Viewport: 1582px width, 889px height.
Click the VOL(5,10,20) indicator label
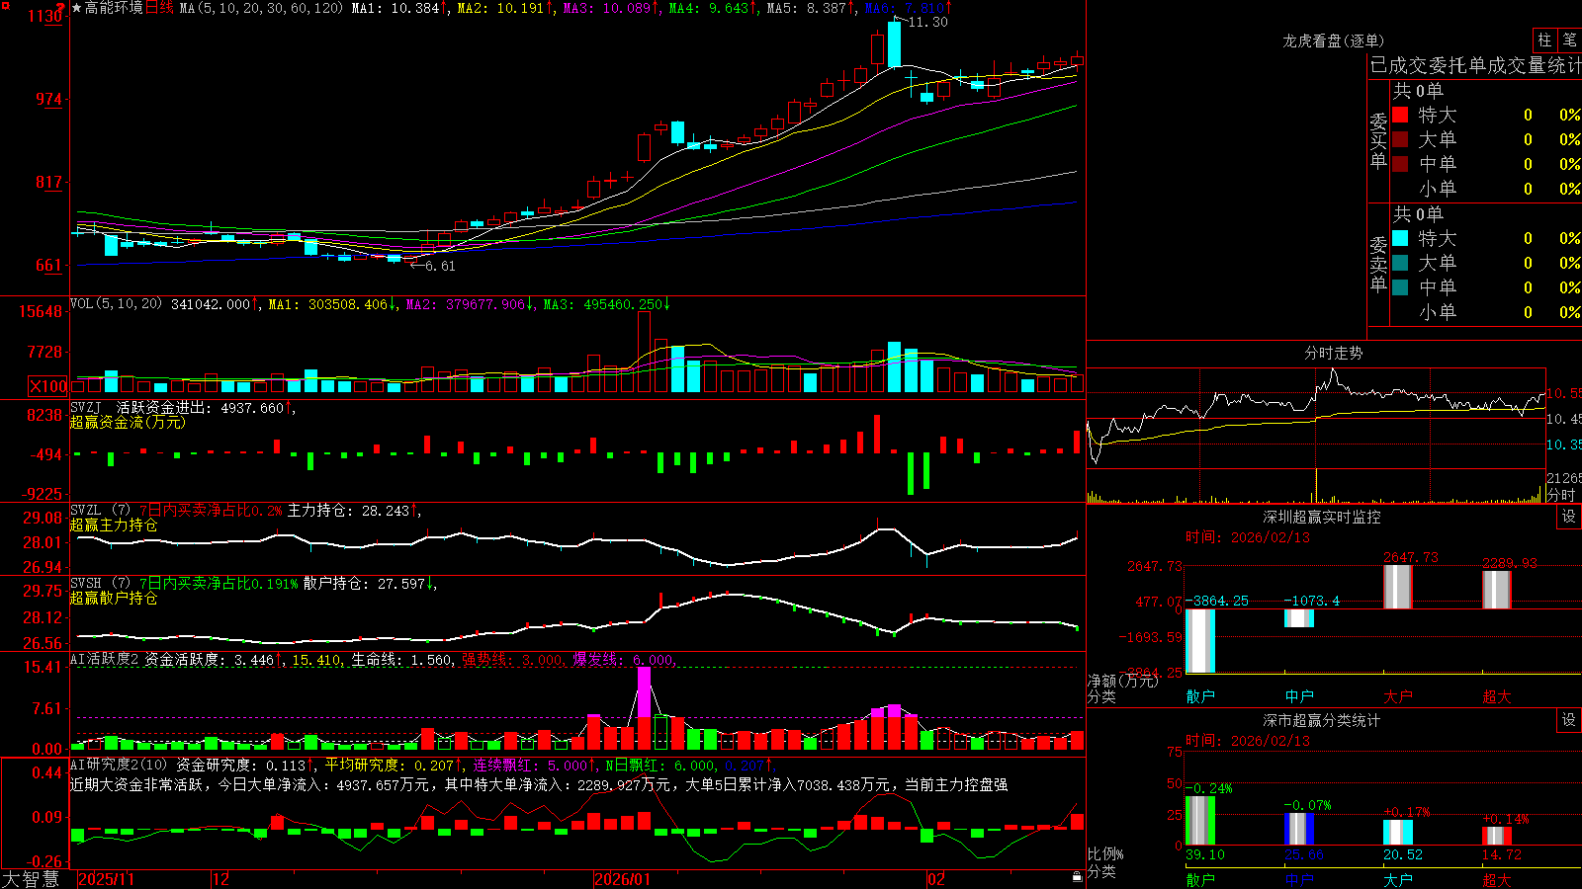click(116, 304)
